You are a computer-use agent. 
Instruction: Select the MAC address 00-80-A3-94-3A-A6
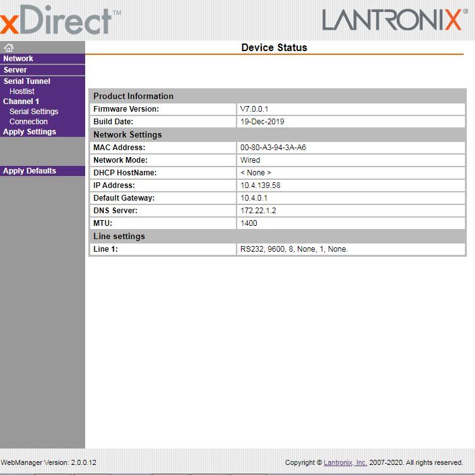tap(273, 148)
